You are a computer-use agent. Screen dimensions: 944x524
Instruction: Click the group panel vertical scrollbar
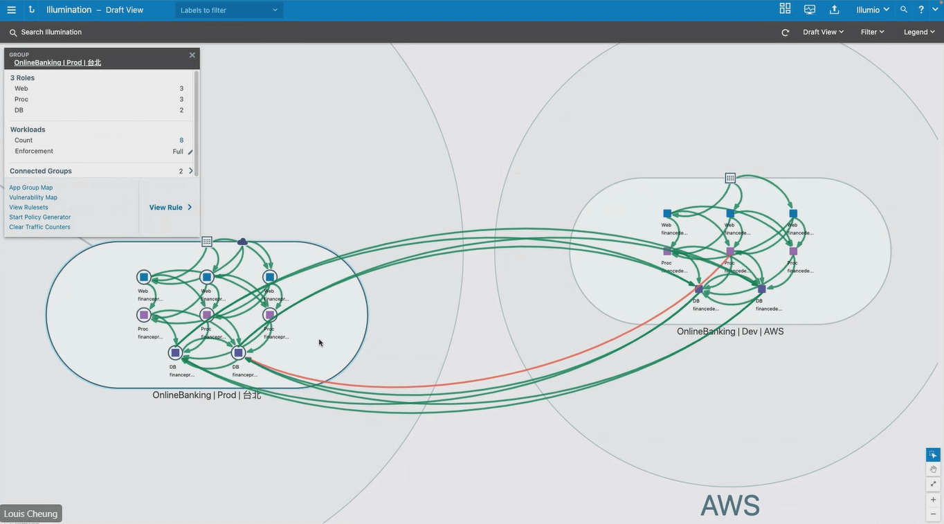coord(196,123)
